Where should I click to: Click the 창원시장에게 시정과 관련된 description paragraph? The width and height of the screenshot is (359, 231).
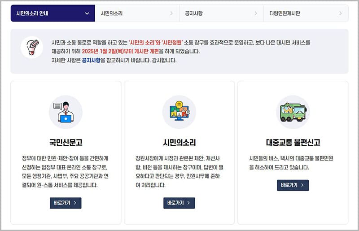[179, 172]
